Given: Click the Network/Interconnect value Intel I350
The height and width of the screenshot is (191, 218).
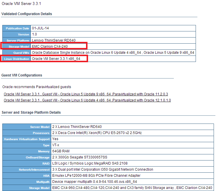Looking at the screenshot, I should click(x=103, y=169).
